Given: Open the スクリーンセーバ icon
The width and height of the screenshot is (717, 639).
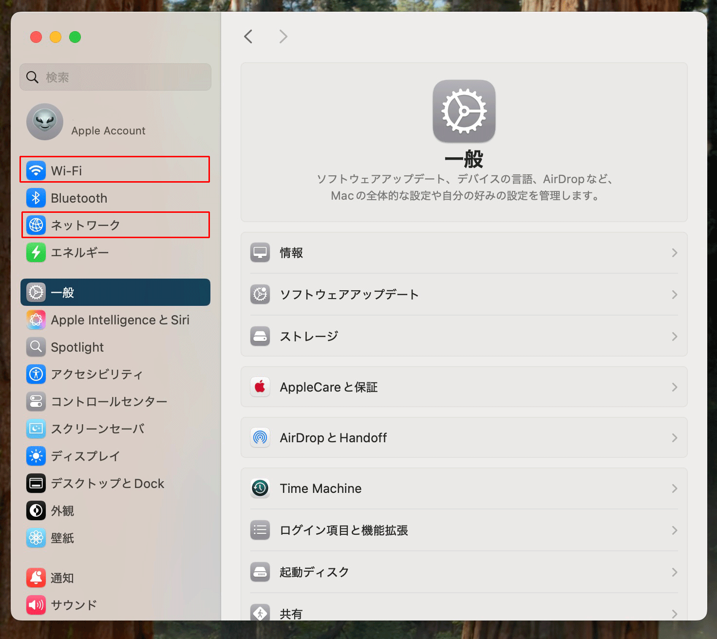Looking at the screenshot, I should pyautogui.click(x=36, y=429).
